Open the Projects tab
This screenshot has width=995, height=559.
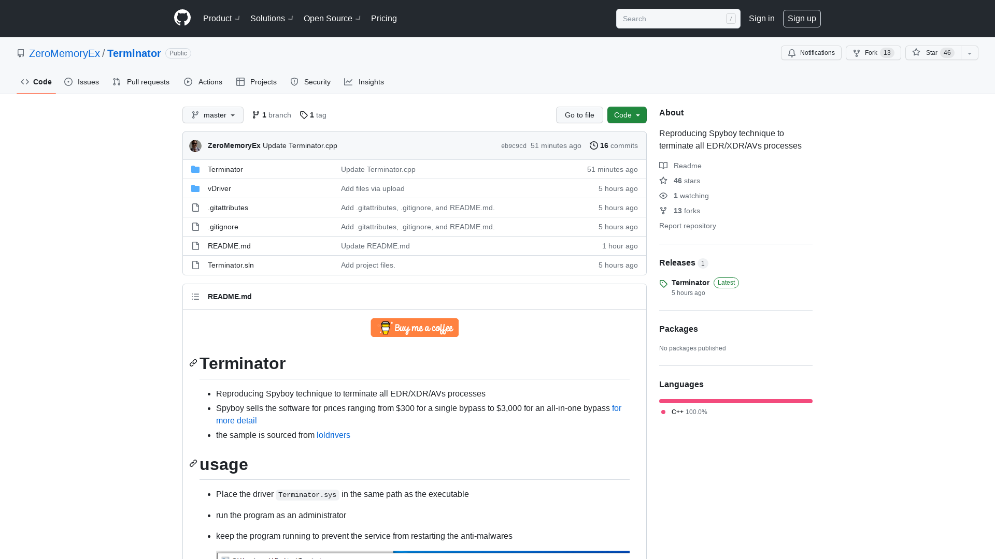(257, 82)
